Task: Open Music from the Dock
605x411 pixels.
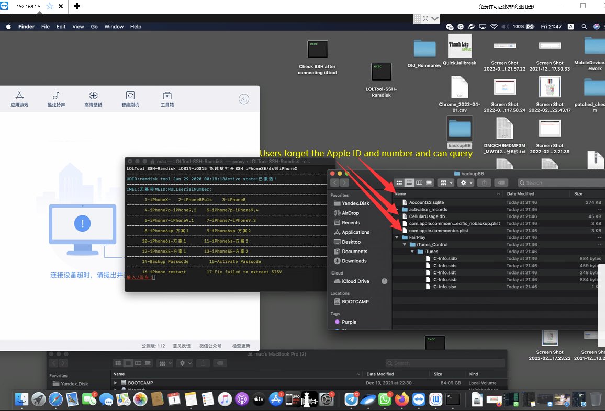Action: (x=225, y=399)
